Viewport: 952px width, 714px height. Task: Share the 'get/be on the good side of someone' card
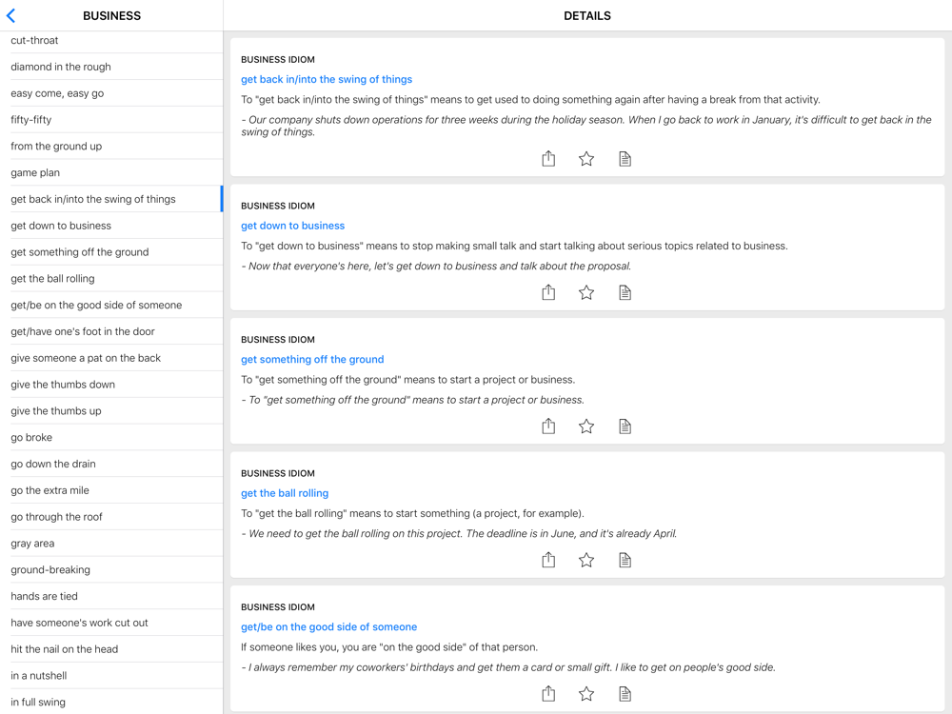click(548, 694)
